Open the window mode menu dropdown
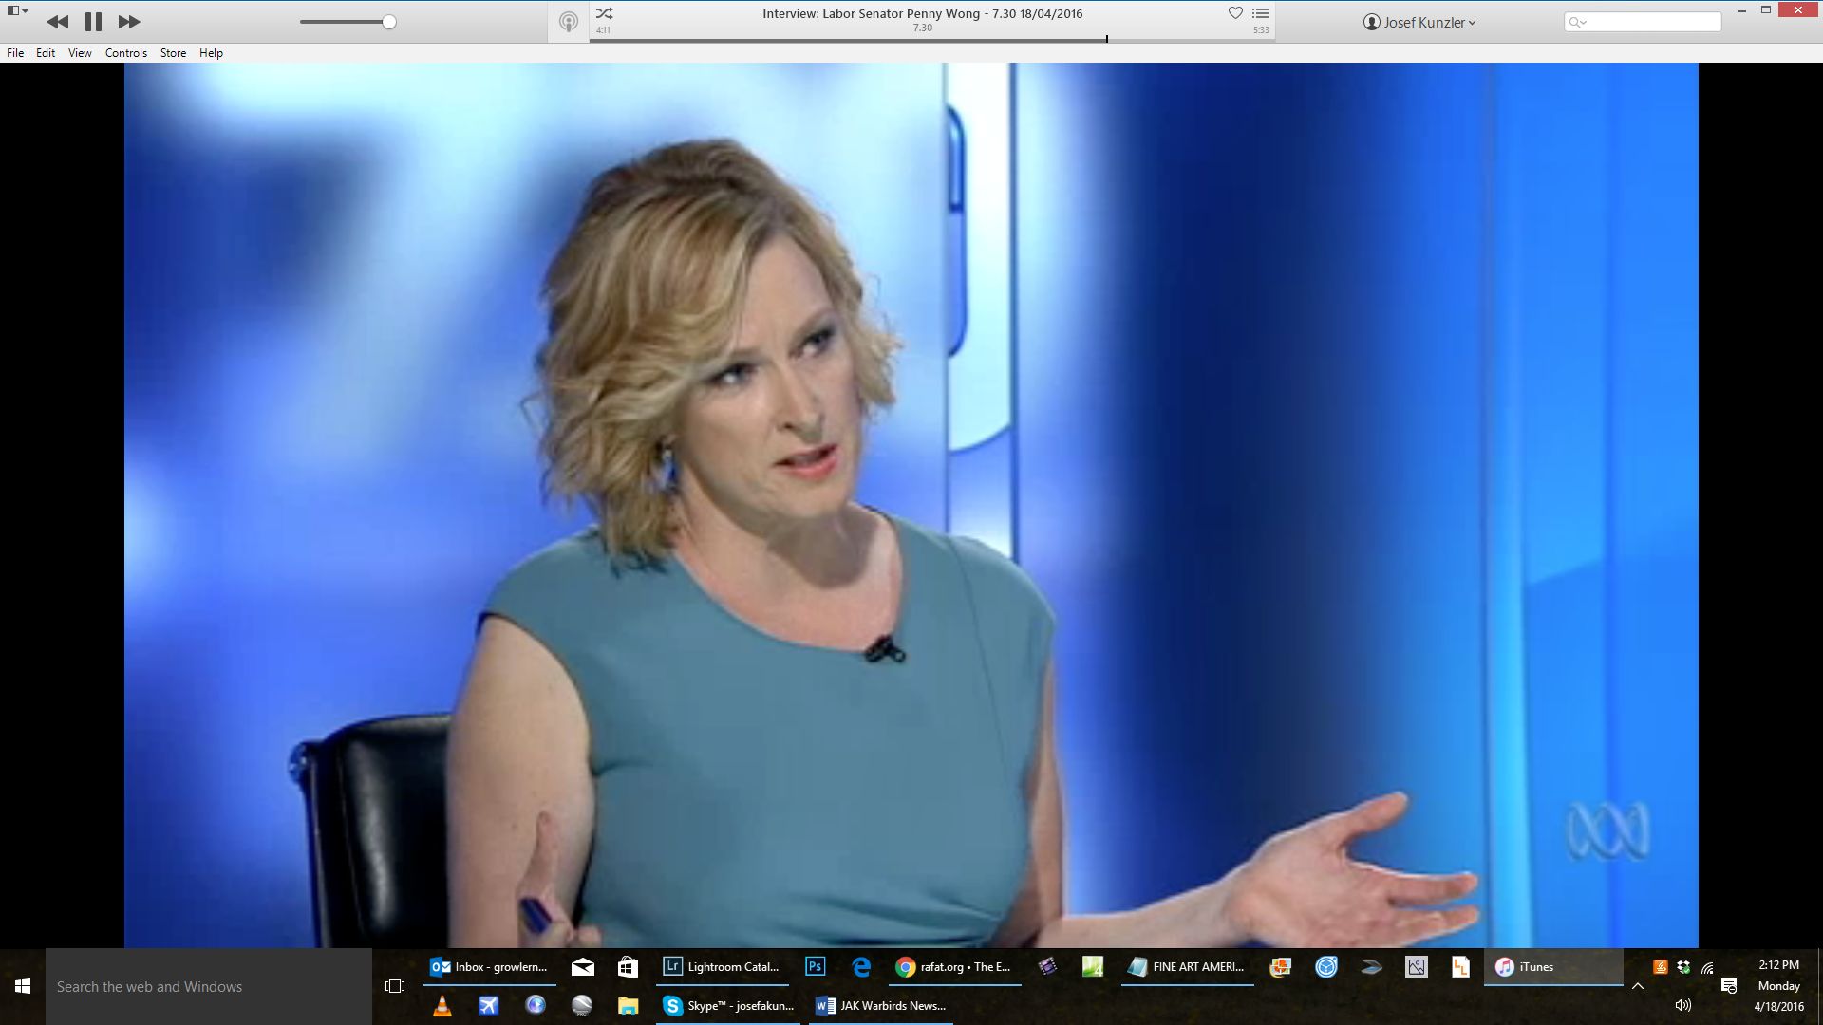1823x1025 pixels. (x=17, y=10)
